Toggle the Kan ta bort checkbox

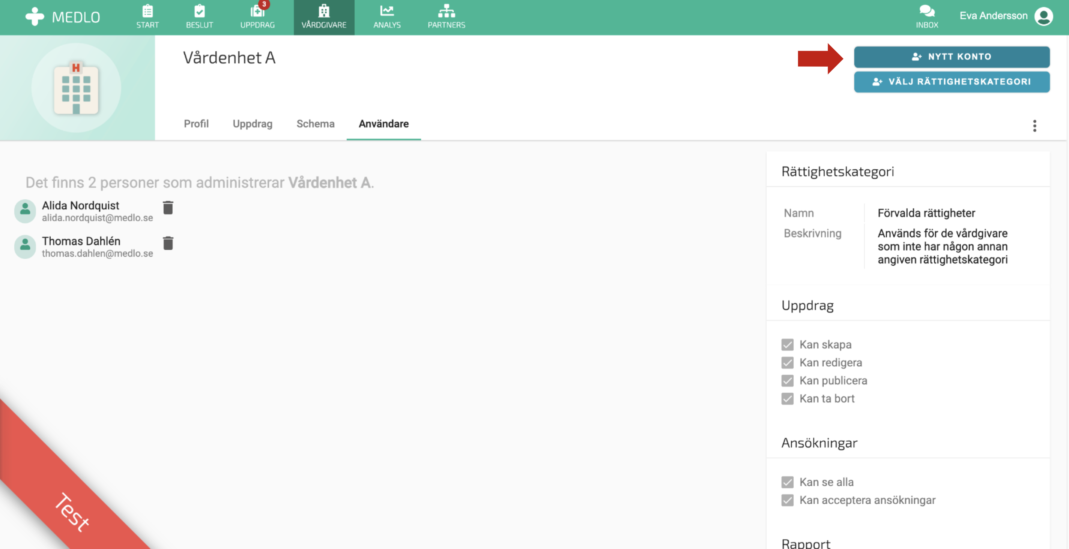[x=787, y=399]
